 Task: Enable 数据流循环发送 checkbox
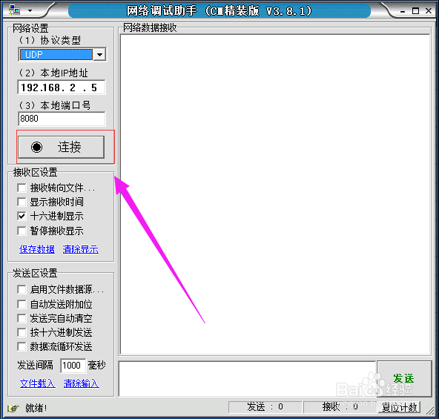point(22,347)
